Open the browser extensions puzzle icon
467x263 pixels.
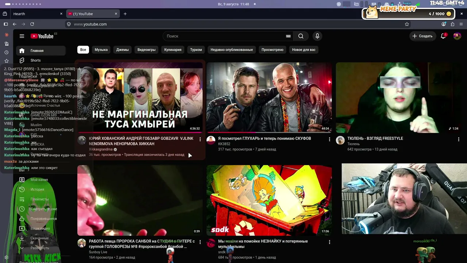(x=452, y=24)
